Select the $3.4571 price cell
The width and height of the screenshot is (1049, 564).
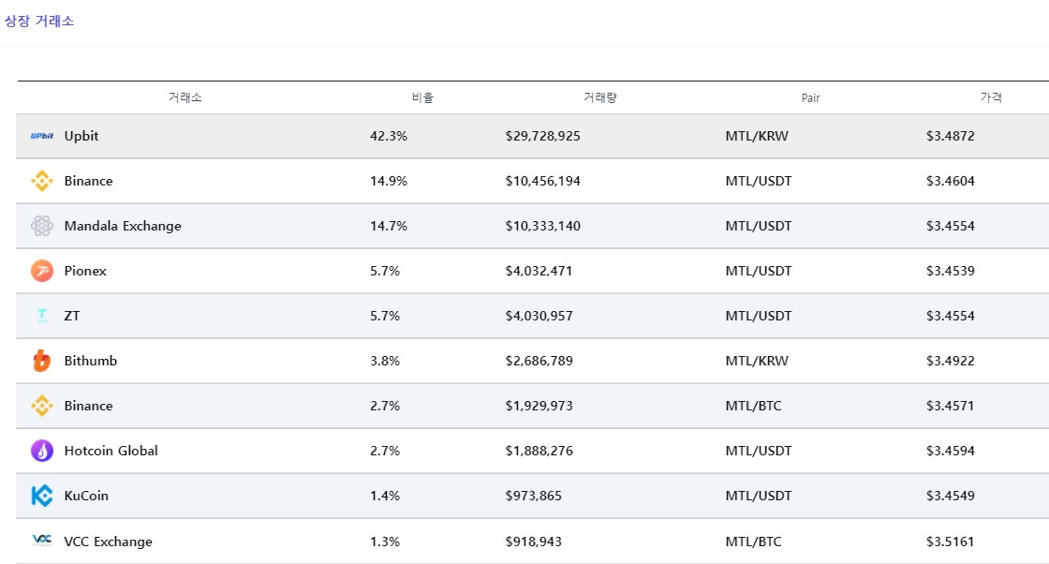(x=950, y=406)
